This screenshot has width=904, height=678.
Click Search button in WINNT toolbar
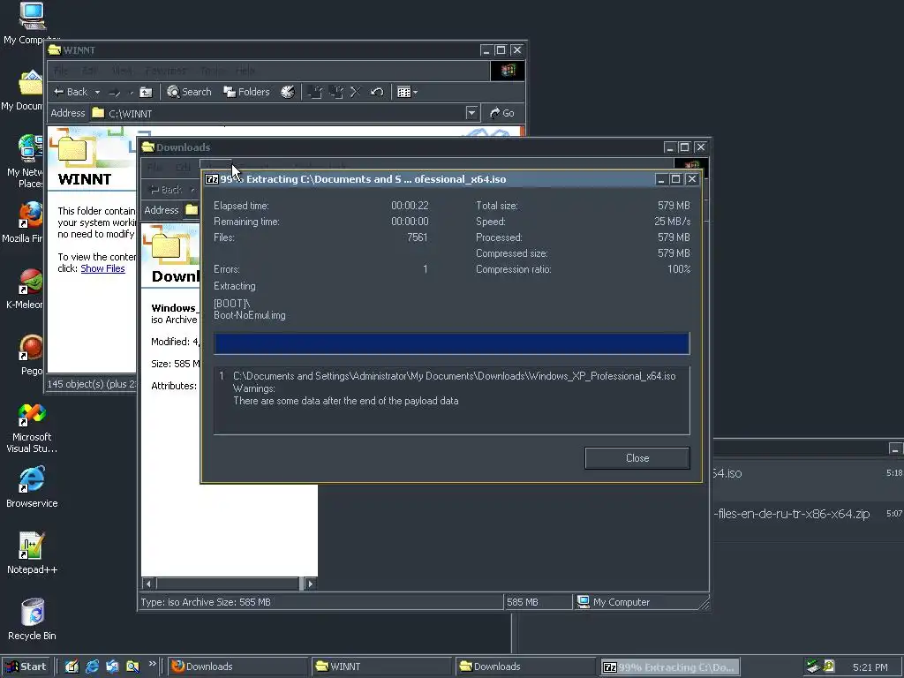(189, 92)
